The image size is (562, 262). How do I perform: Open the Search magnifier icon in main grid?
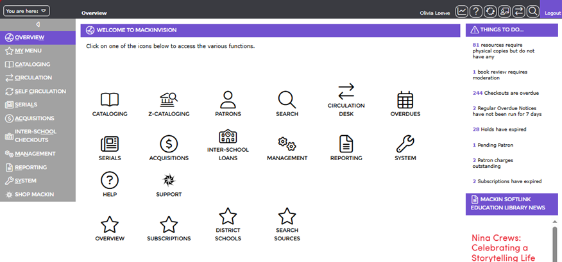[x=287, y=100]
